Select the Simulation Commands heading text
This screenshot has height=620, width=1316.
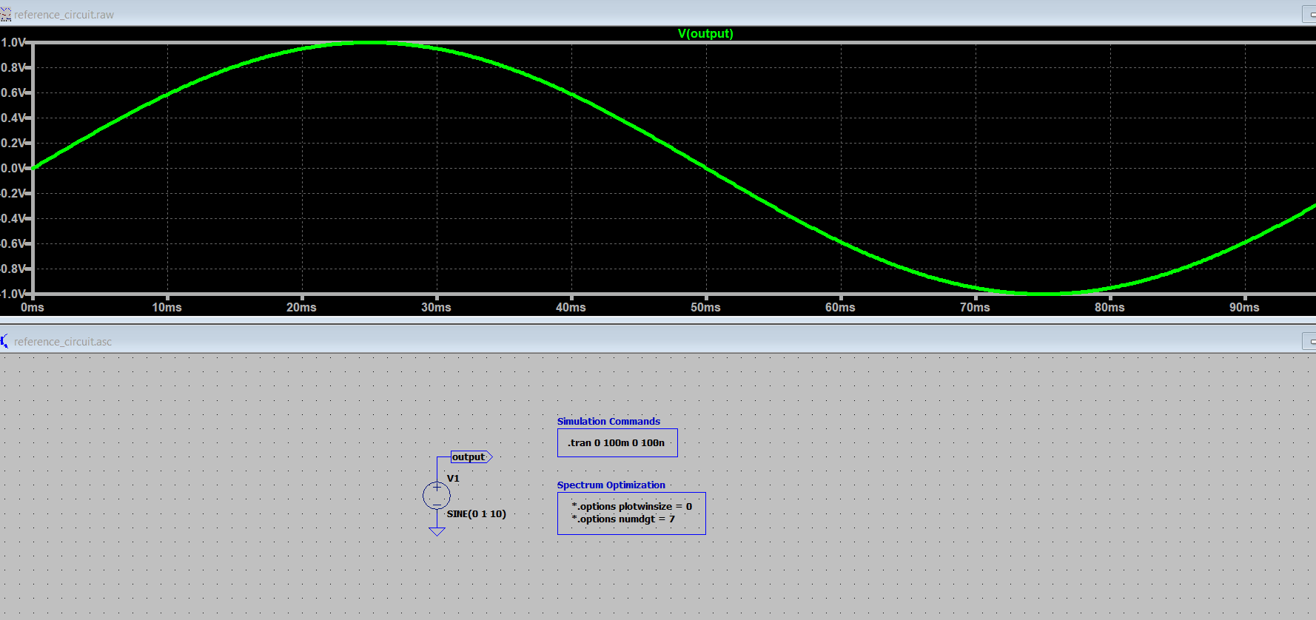pyautogui.click(x=608, y=422)
